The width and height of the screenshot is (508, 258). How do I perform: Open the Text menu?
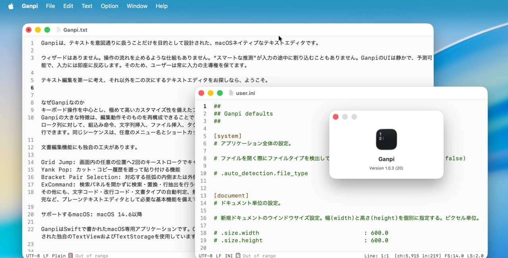pos(87,6)
